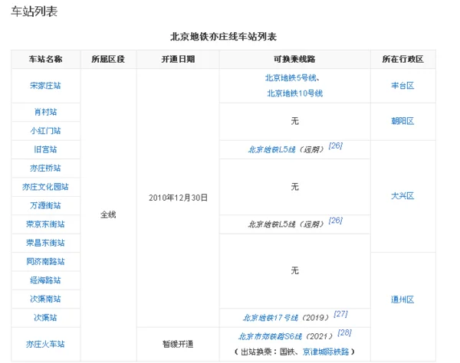Follow the 北京地铁5号线 transfer link
The height and width of the screenshot is (363, 460).
(x=291, y=78)
